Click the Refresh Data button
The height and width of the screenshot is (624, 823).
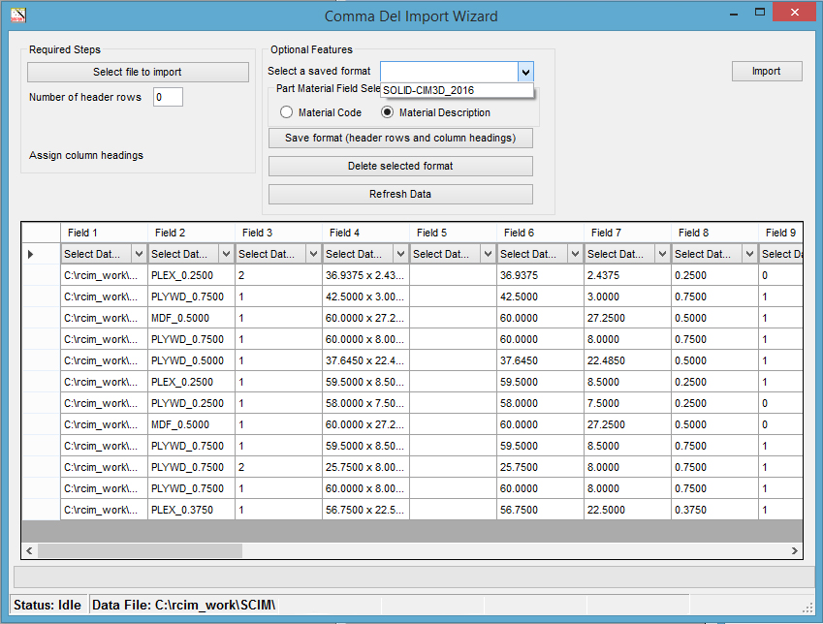pos(400,194)
